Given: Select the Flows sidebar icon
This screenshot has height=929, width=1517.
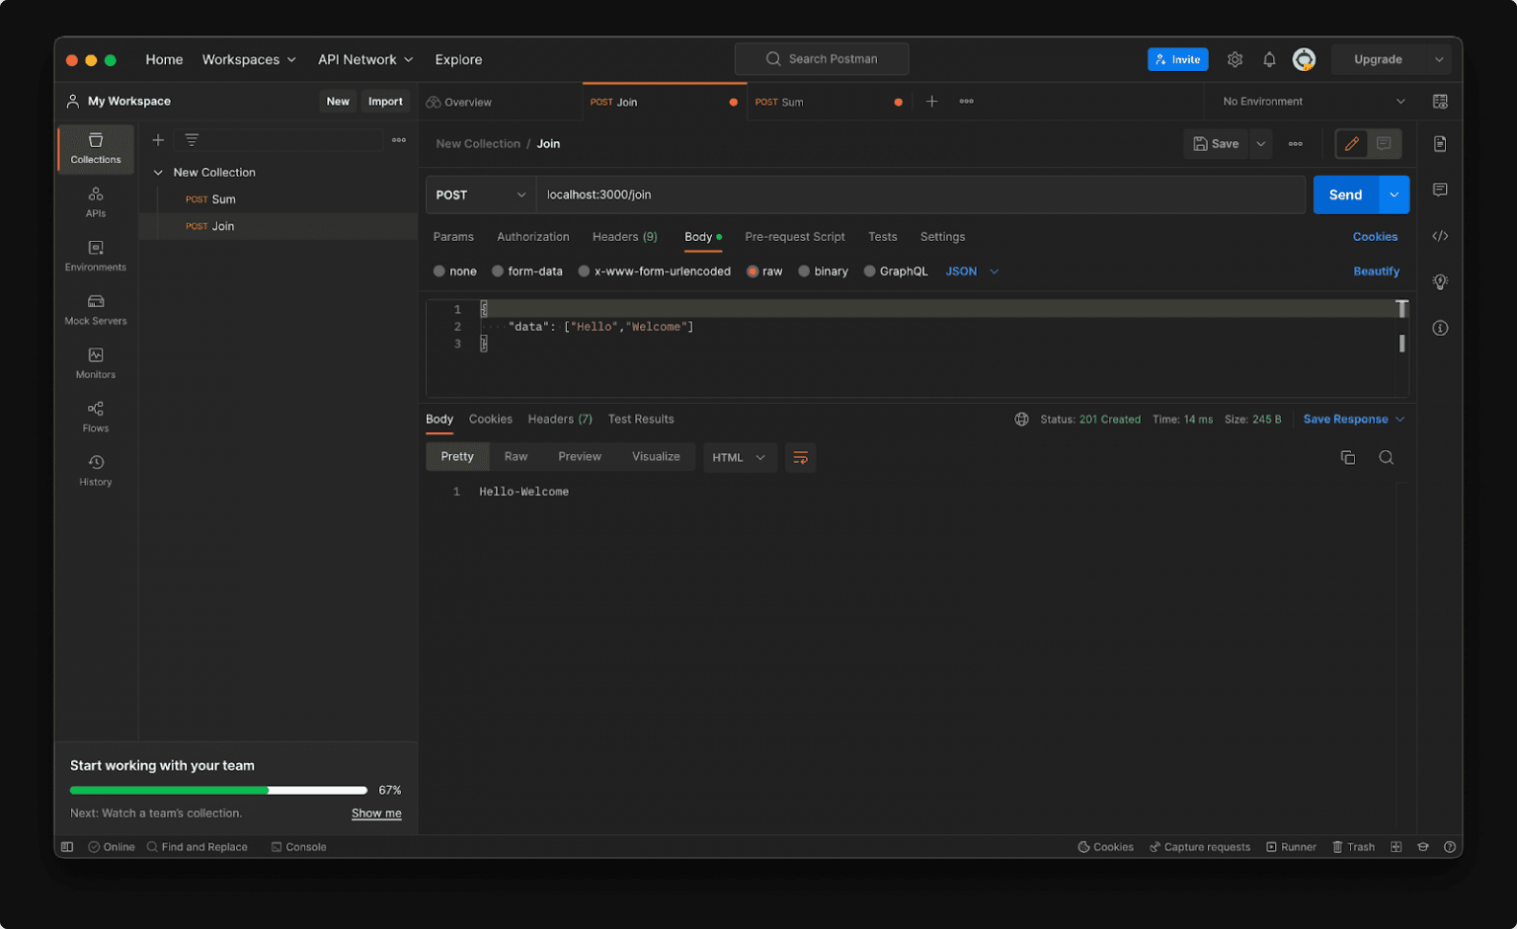Looking at the screenshot, I should (95, 417).
